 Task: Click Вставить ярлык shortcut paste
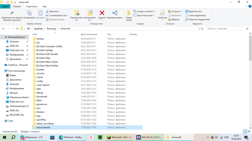pos(55,19)
